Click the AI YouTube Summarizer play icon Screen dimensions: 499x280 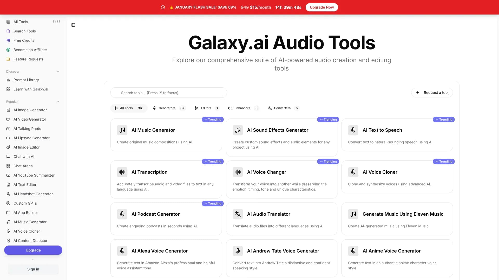pos(8,175)
